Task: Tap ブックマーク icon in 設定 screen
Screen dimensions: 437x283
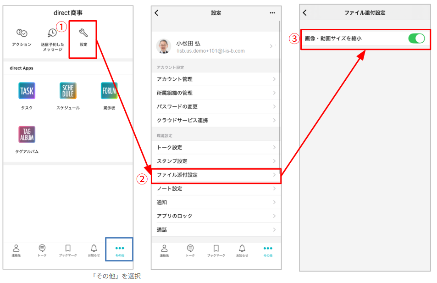Action: [x=216, y=248]
